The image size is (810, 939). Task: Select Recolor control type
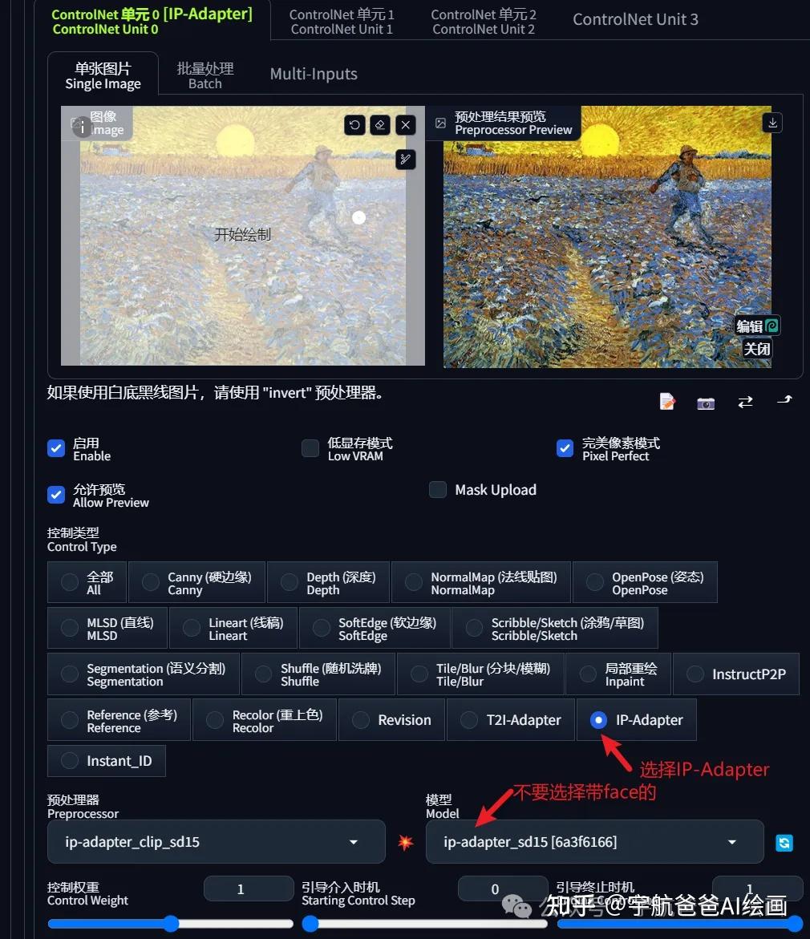point(265,720)
